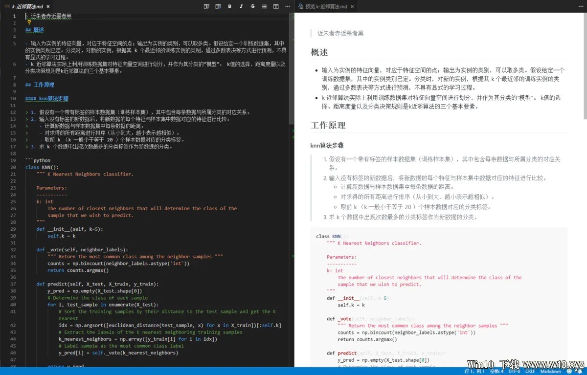Click self.k = k in editor
Image resolution: width=587 pixels, height=375 pixels.
click(61, 236)
